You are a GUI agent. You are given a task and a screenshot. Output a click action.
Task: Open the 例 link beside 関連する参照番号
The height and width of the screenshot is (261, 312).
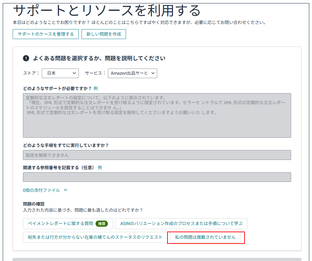click(100, 167)
